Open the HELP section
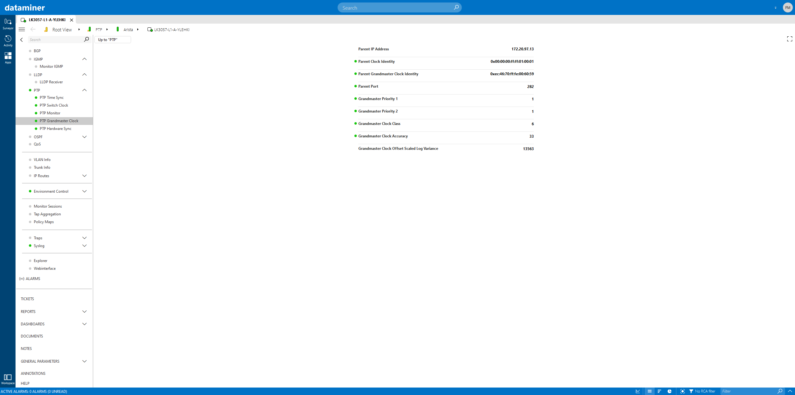 25,384
